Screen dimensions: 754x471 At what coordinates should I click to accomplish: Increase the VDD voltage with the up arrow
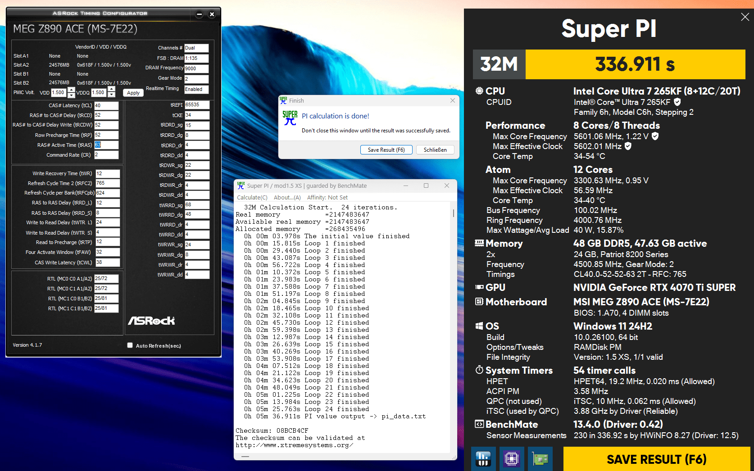71,90
